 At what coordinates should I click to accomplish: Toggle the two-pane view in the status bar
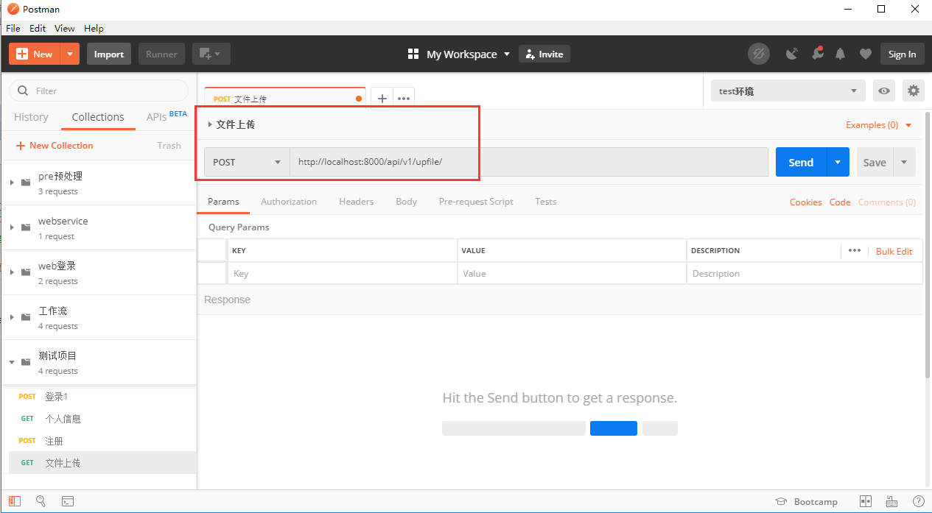click(x=865, y=501)
